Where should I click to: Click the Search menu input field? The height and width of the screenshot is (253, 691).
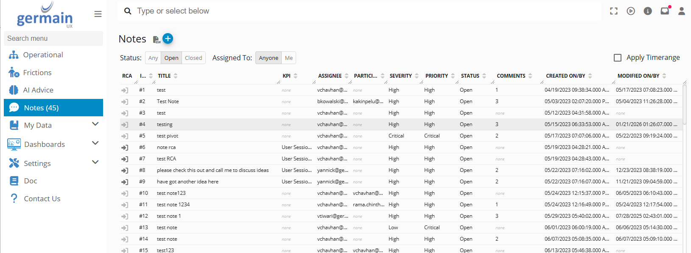(x=53, y=38)
